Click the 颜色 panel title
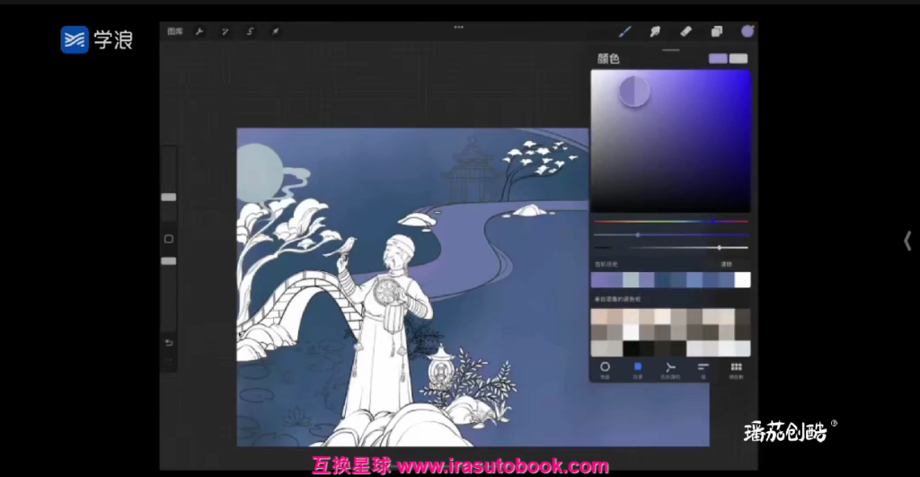The height and width of the screenshot is (477, 920). 608,58
